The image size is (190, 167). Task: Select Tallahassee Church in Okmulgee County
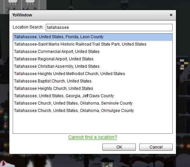pos(93,111)
